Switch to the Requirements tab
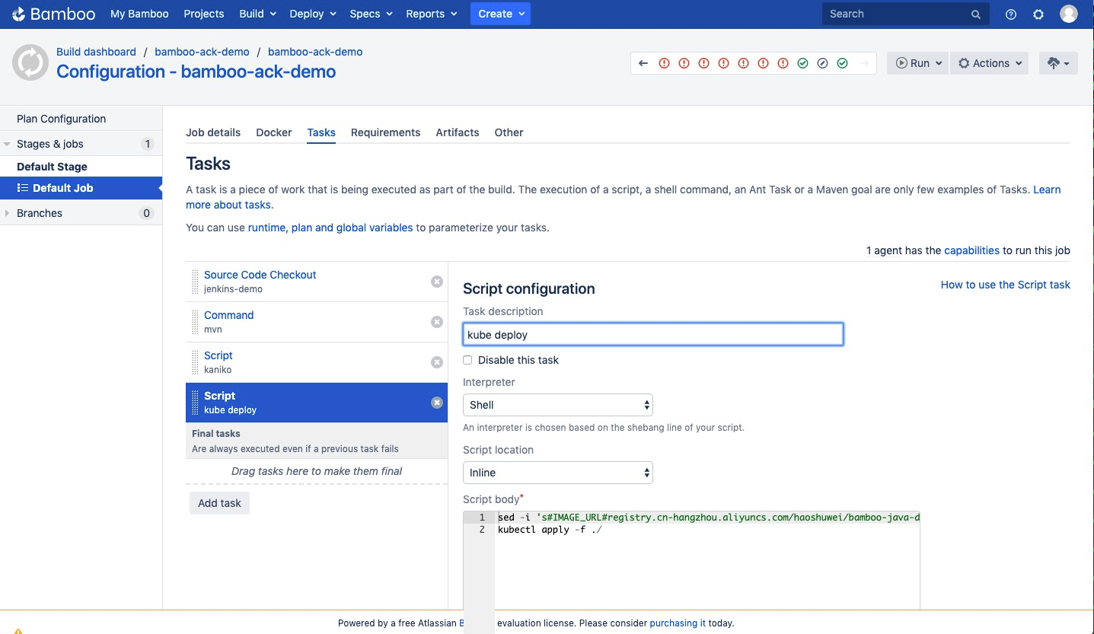1094x634 pixels. tap(385, 132)
